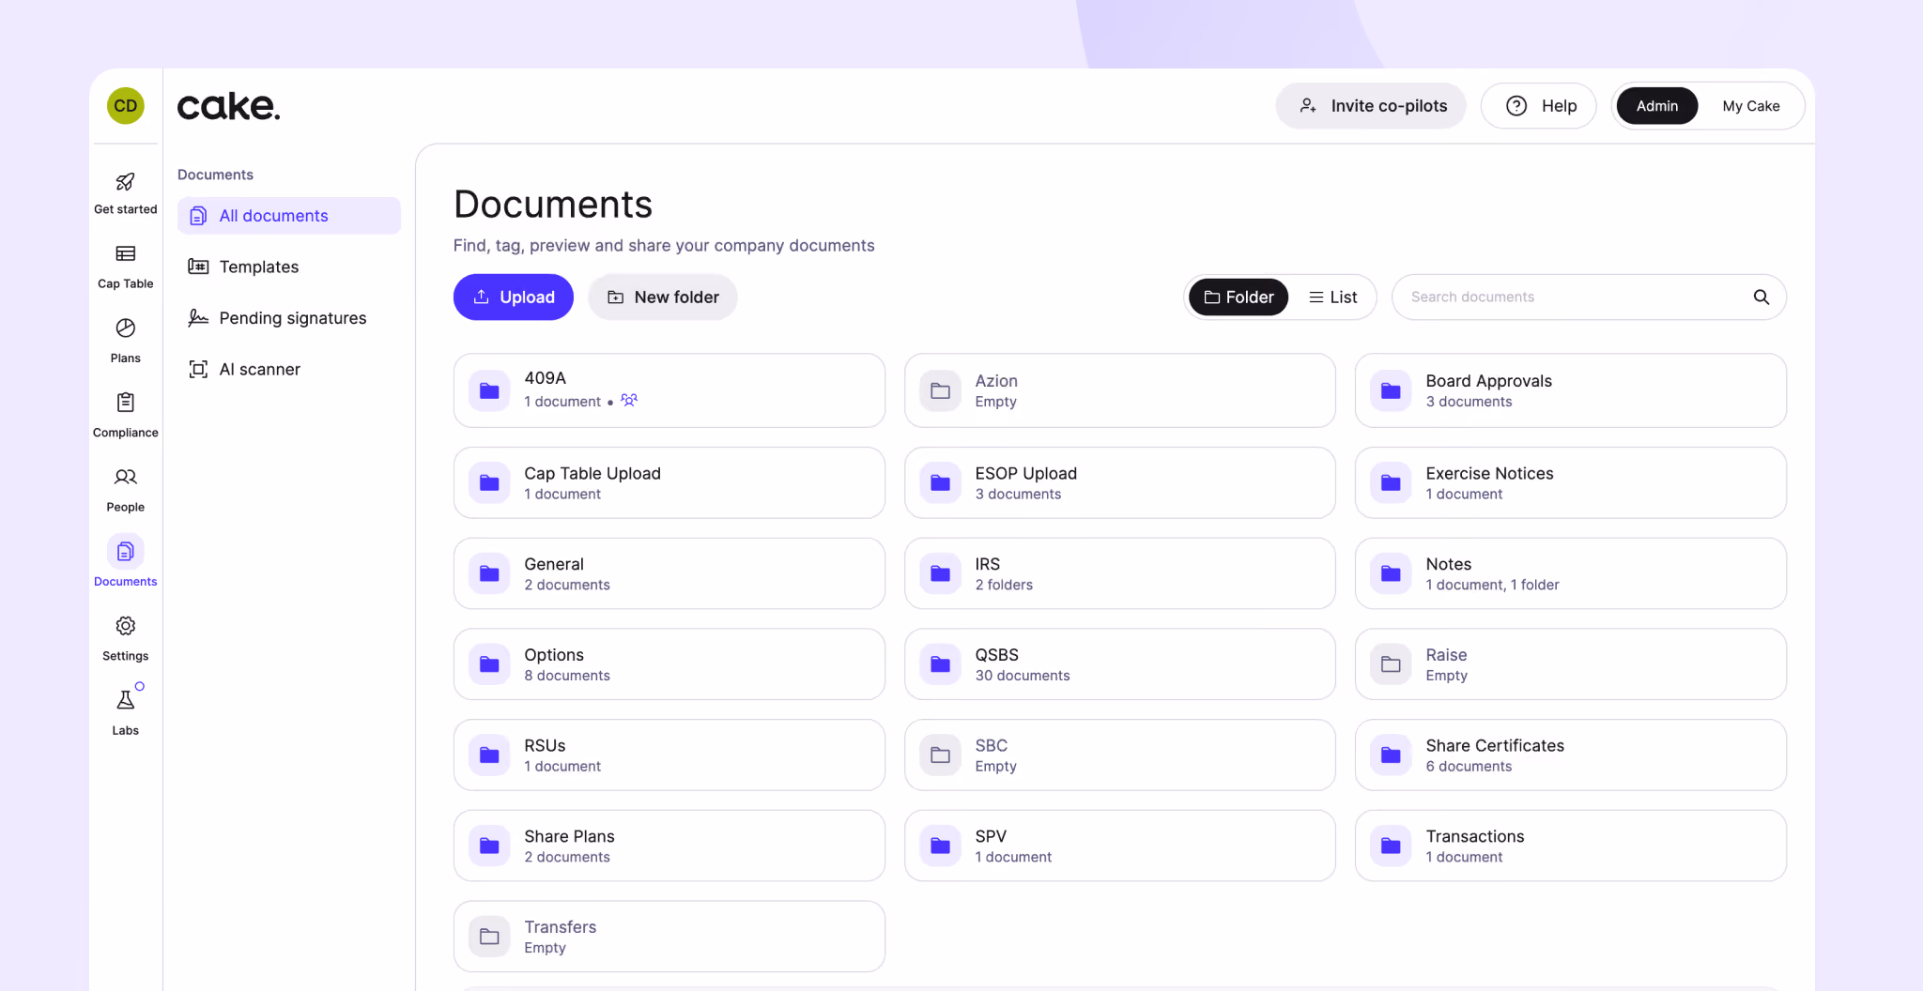This screenshot has width=1923, height=991.
Task: Click the Exercise Notices folder icon
Action: point(1391,483)
